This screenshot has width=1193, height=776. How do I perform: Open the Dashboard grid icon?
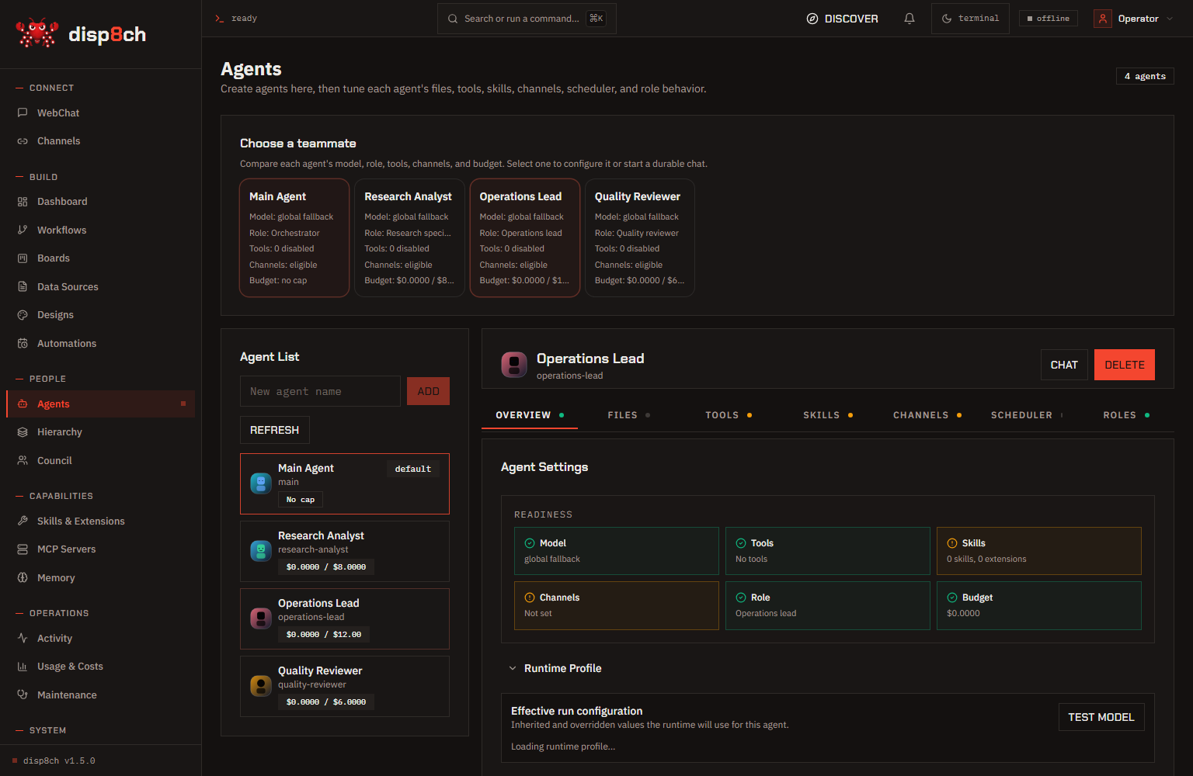pos(23,202)
